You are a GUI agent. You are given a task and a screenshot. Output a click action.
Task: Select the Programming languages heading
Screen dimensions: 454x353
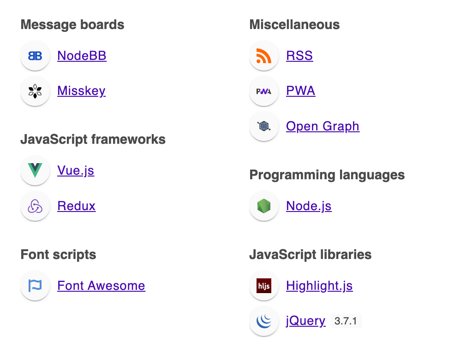click(327, 175)
